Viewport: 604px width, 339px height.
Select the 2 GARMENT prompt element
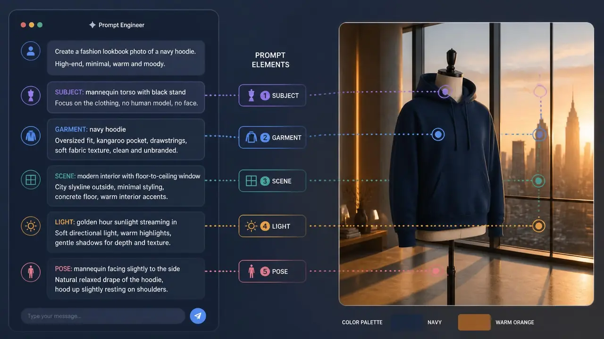(272, 137)
